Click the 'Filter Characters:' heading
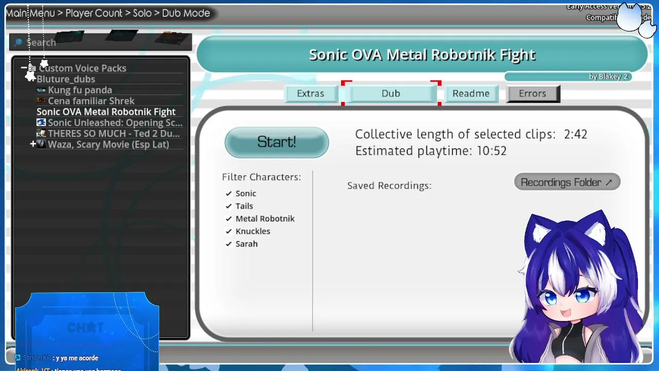 (262, 177)
